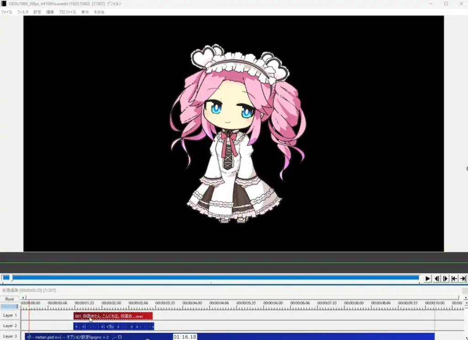Viewport: 468px width, 340px height.
Task: Toggle visibility of Layer 3
Action: 10,336
